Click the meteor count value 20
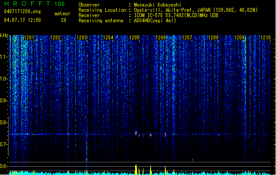 64,20
